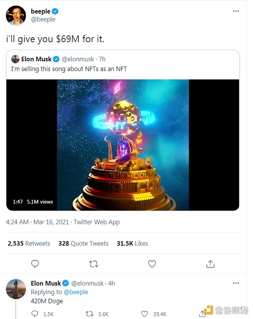Like beeple's tweet with the heart icon
This screenshot has width=253, height=319.
point(152,264)
